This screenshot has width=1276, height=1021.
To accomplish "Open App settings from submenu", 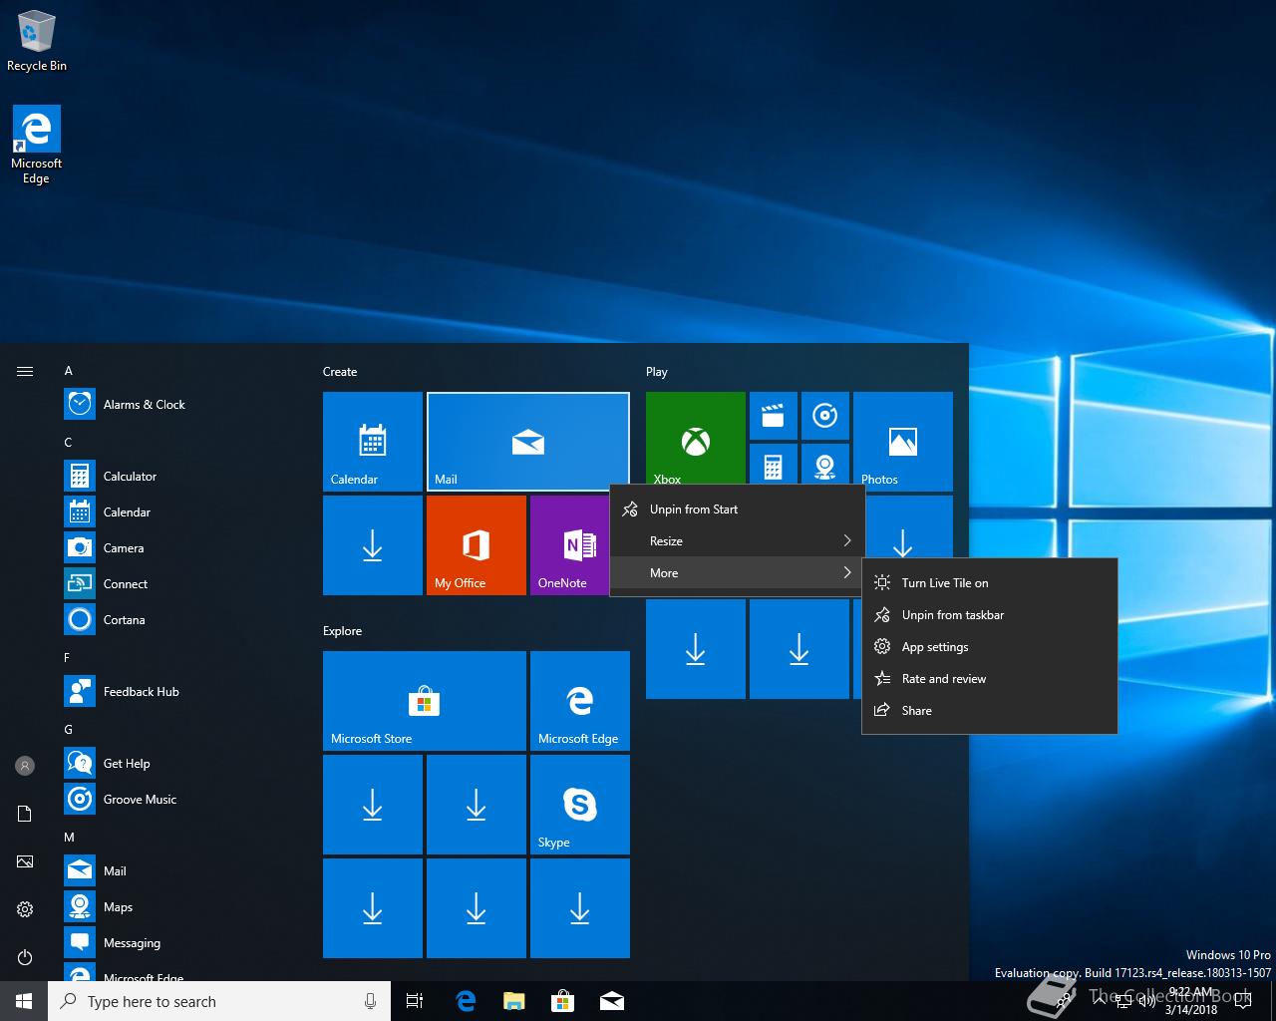I will [989, 647].
